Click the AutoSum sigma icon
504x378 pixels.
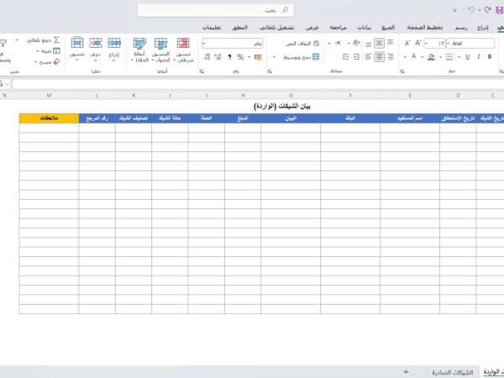[56, 39]
